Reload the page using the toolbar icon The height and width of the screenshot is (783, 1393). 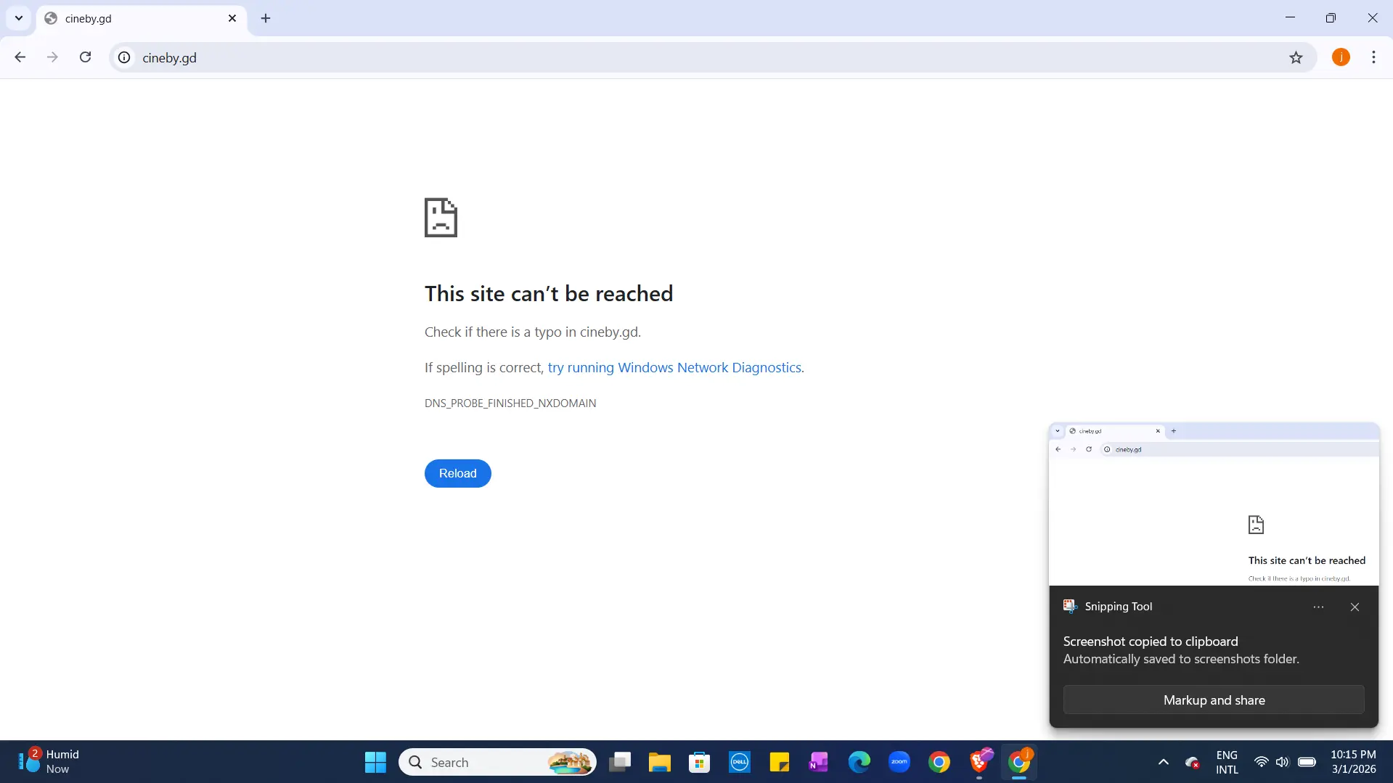point(85,57)
